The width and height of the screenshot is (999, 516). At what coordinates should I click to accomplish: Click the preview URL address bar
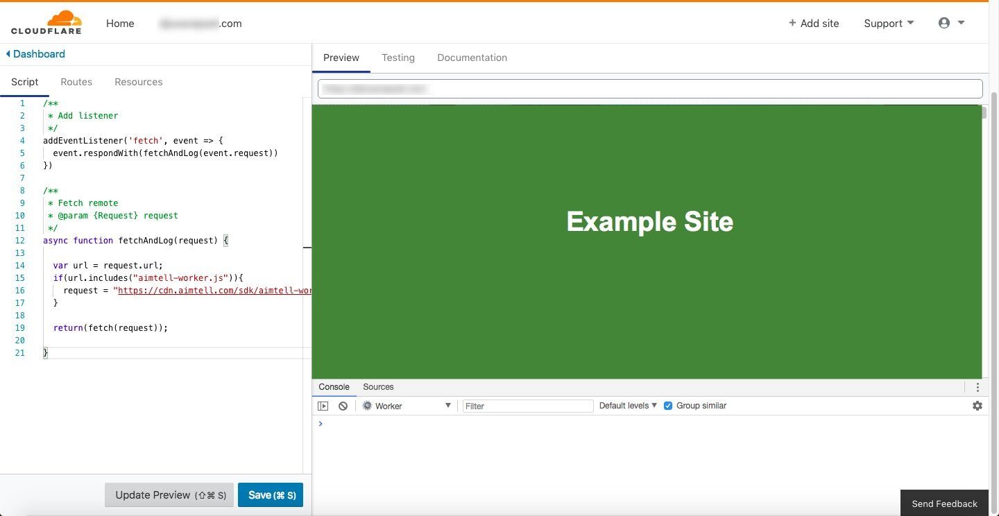pyautogui.click(x=650, y=89)
